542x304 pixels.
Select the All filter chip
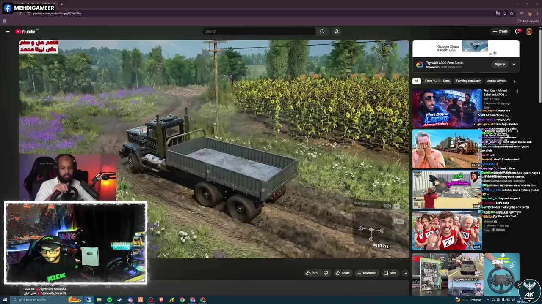pos(417,81)
